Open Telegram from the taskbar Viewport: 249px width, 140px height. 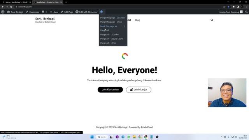coord(123,137)
